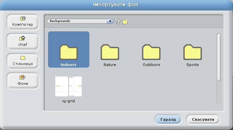
Task: Click the Nature folder name label
Action: click(x=110, y=65)
